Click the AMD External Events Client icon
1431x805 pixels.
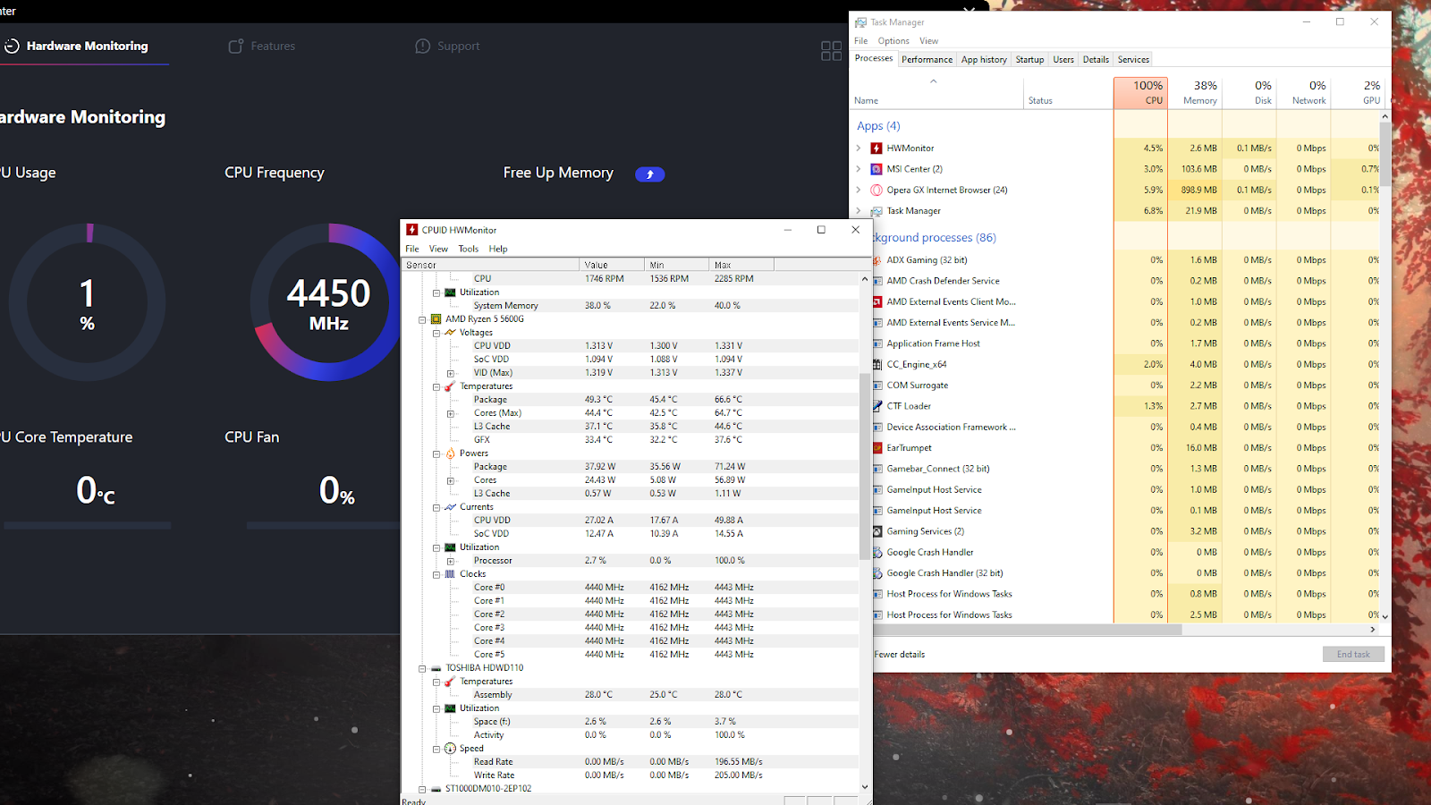[x=877, y=301]
